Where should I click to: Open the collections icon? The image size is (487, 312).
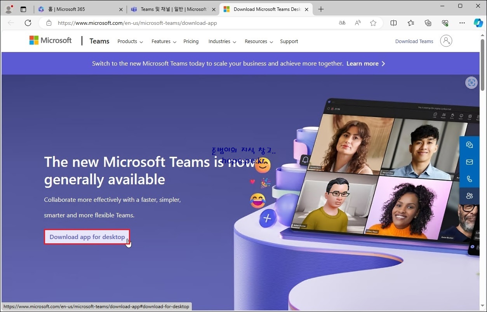click(x=428, y=23)
